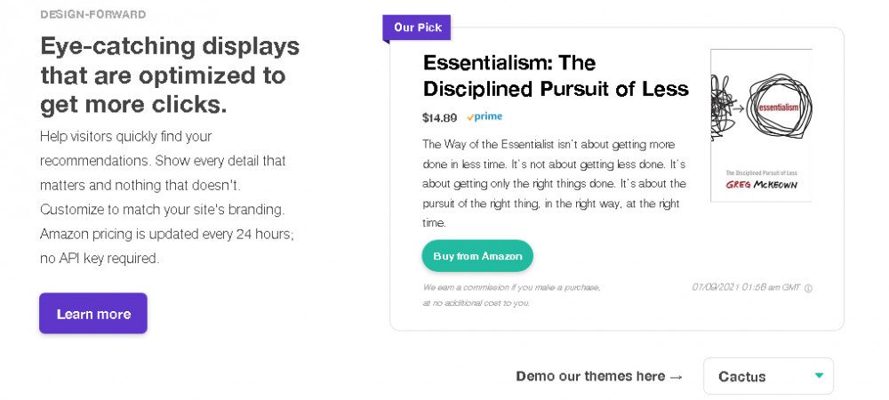
Task: Click the DESIGN-FORWARD section label
Action: click(93, 15)
